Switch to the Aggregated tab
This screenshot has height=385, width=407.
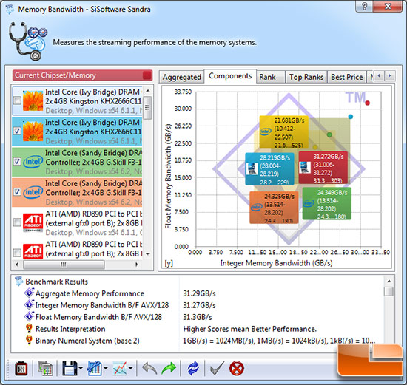pyautogui.click(x=182, y=77)
